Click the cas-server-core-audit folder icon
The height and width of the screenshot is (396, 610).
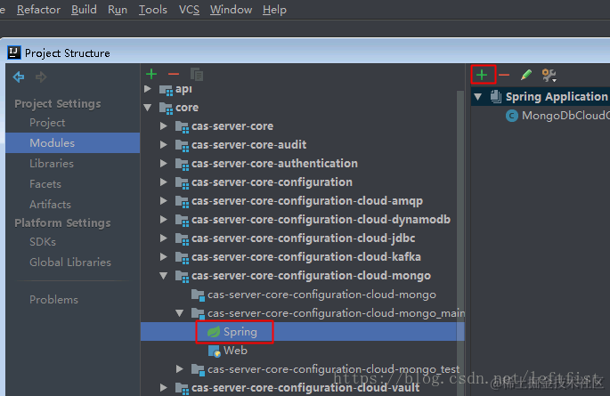pyautogui.click(x=182, y=145)
